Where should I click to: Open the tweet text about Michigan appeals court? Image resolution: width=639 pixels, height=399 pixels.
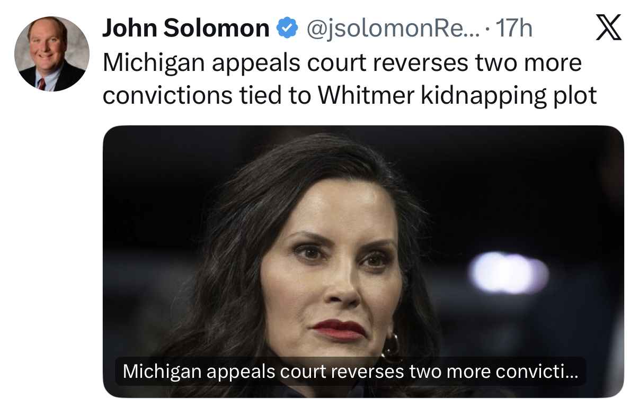350,79
